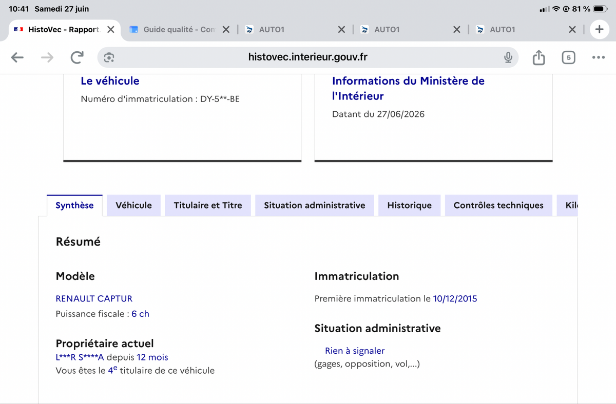Tap the battery icon in status bar
The width and height of the screenshot is (616, 404).
click(x=600, y=9)
